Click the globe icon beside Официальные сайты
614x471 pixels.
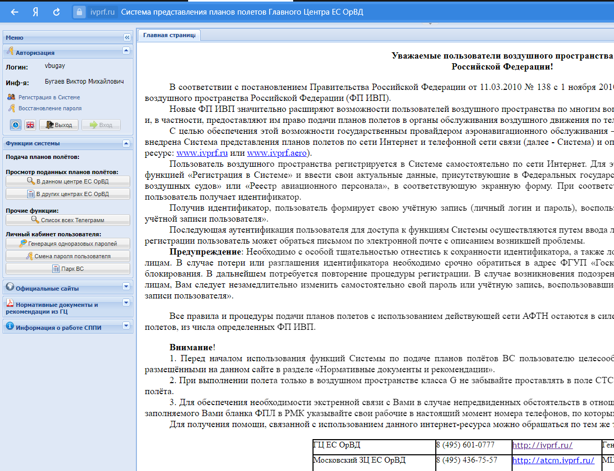[x=9, y=286]
